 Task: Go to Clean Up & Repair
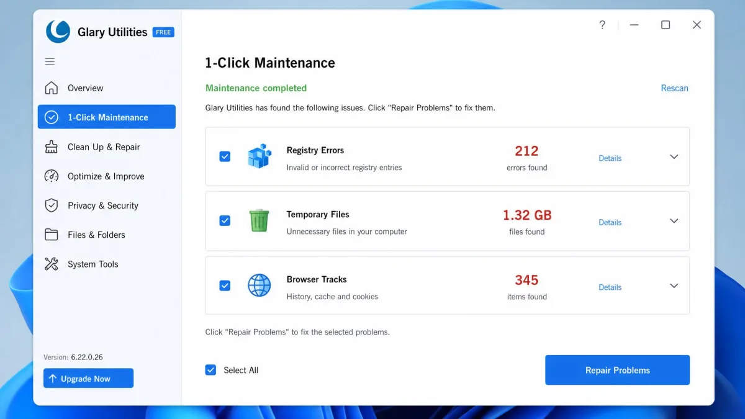pyautogui.click(x=107, y=146)
